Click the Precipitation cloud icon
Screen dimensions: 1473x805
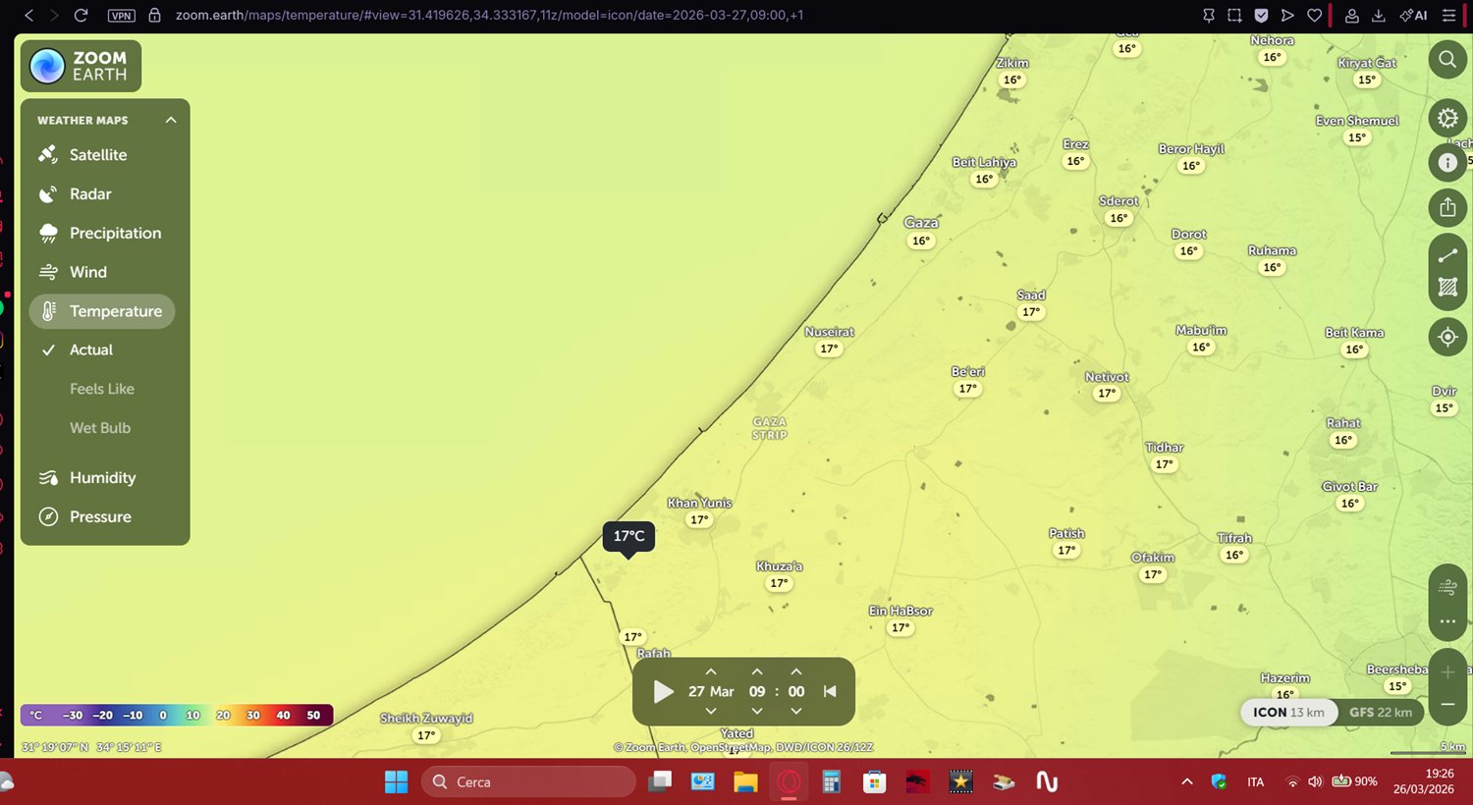pos(48,233)
